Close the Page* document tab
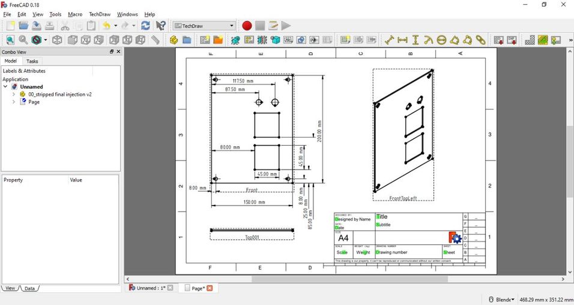This screenshot has height=305, width=574. [x=210, y=288]
